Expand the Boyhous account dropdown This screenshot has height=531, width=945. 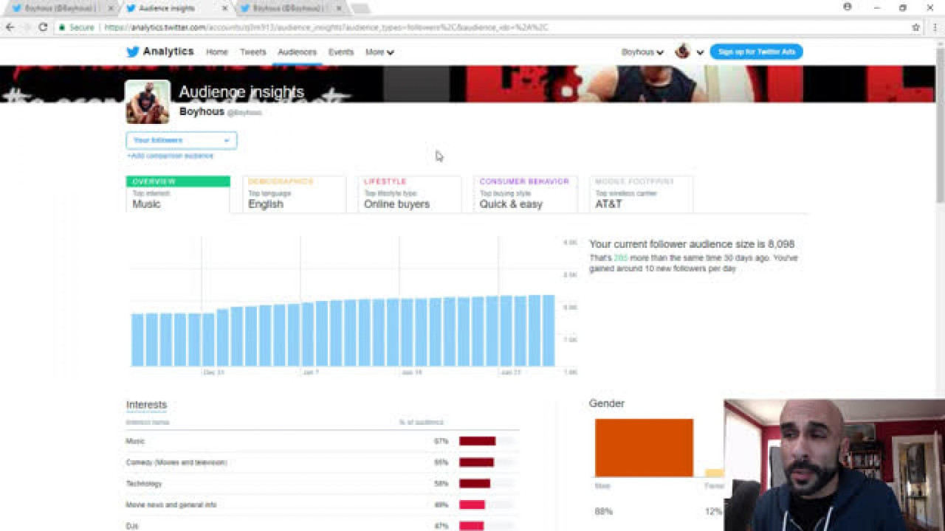tap(642, 52)
